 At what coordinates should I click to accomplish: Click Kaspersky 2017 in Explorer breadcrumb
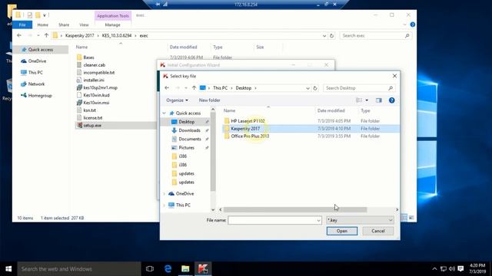pos(79,36)
